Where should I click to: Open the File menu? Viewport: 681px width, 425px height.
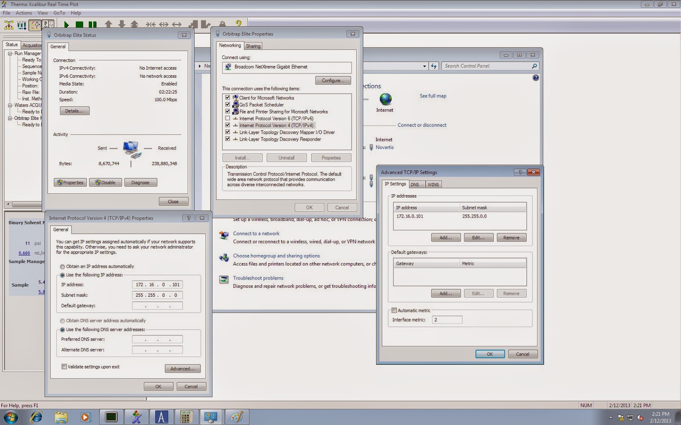click(6, 13)
